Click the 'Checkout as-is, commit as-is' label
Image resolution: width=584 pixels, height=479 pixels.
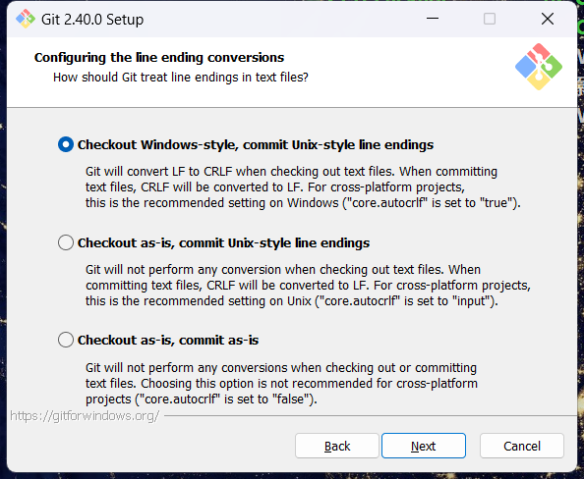click(168, 341)
